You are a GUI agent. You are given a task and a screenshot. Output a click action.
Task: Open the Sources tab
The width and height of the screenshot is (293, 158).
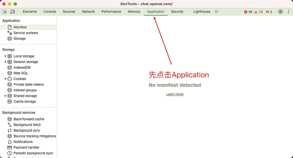[x=69, y=11]
